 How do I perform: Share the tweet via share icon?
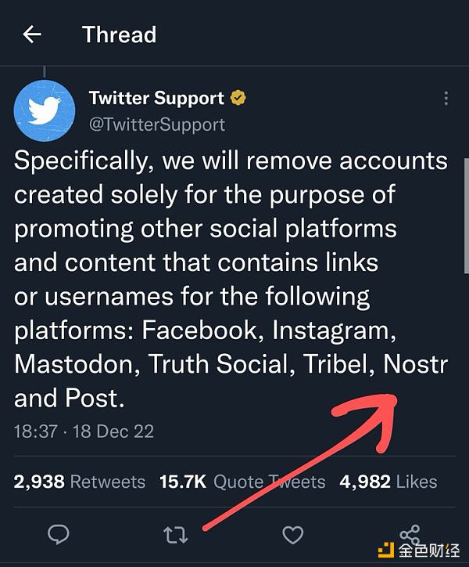(409, 533)
